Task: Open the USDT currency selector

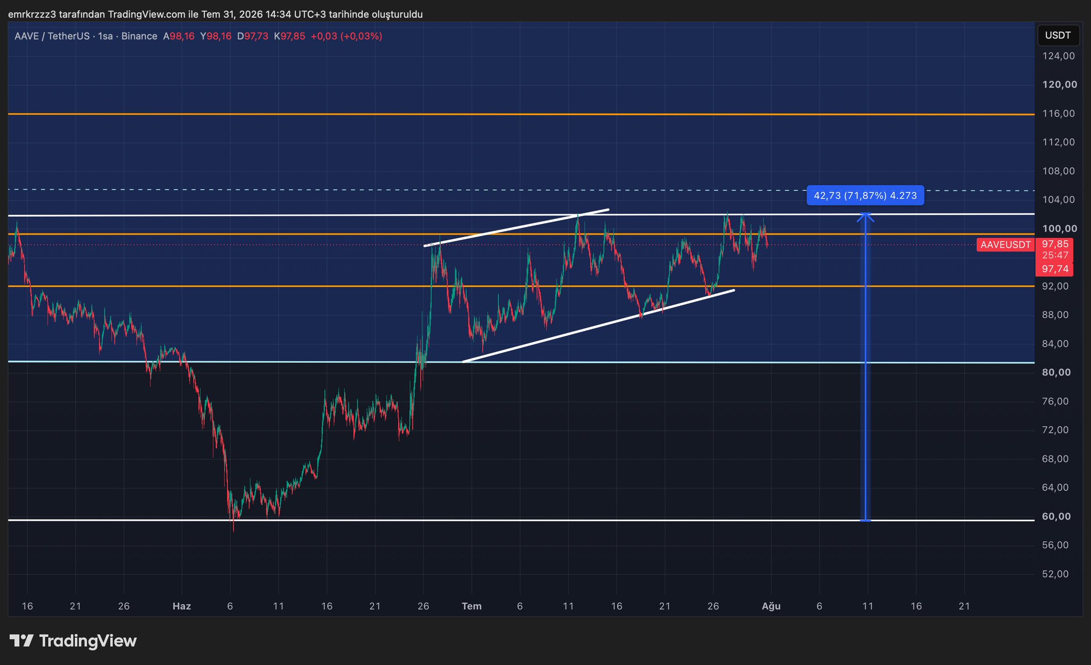Action: pos(1058,36)
